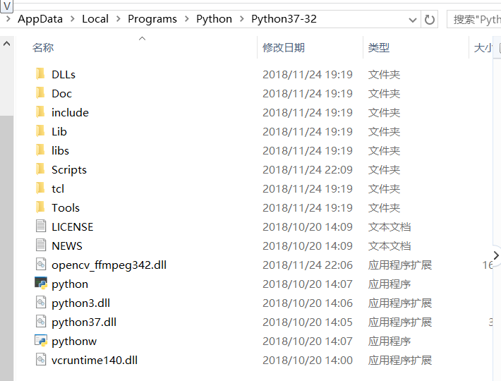Navigate to Python in the breadcrumb
501x381 pixels.
[214, 19]
